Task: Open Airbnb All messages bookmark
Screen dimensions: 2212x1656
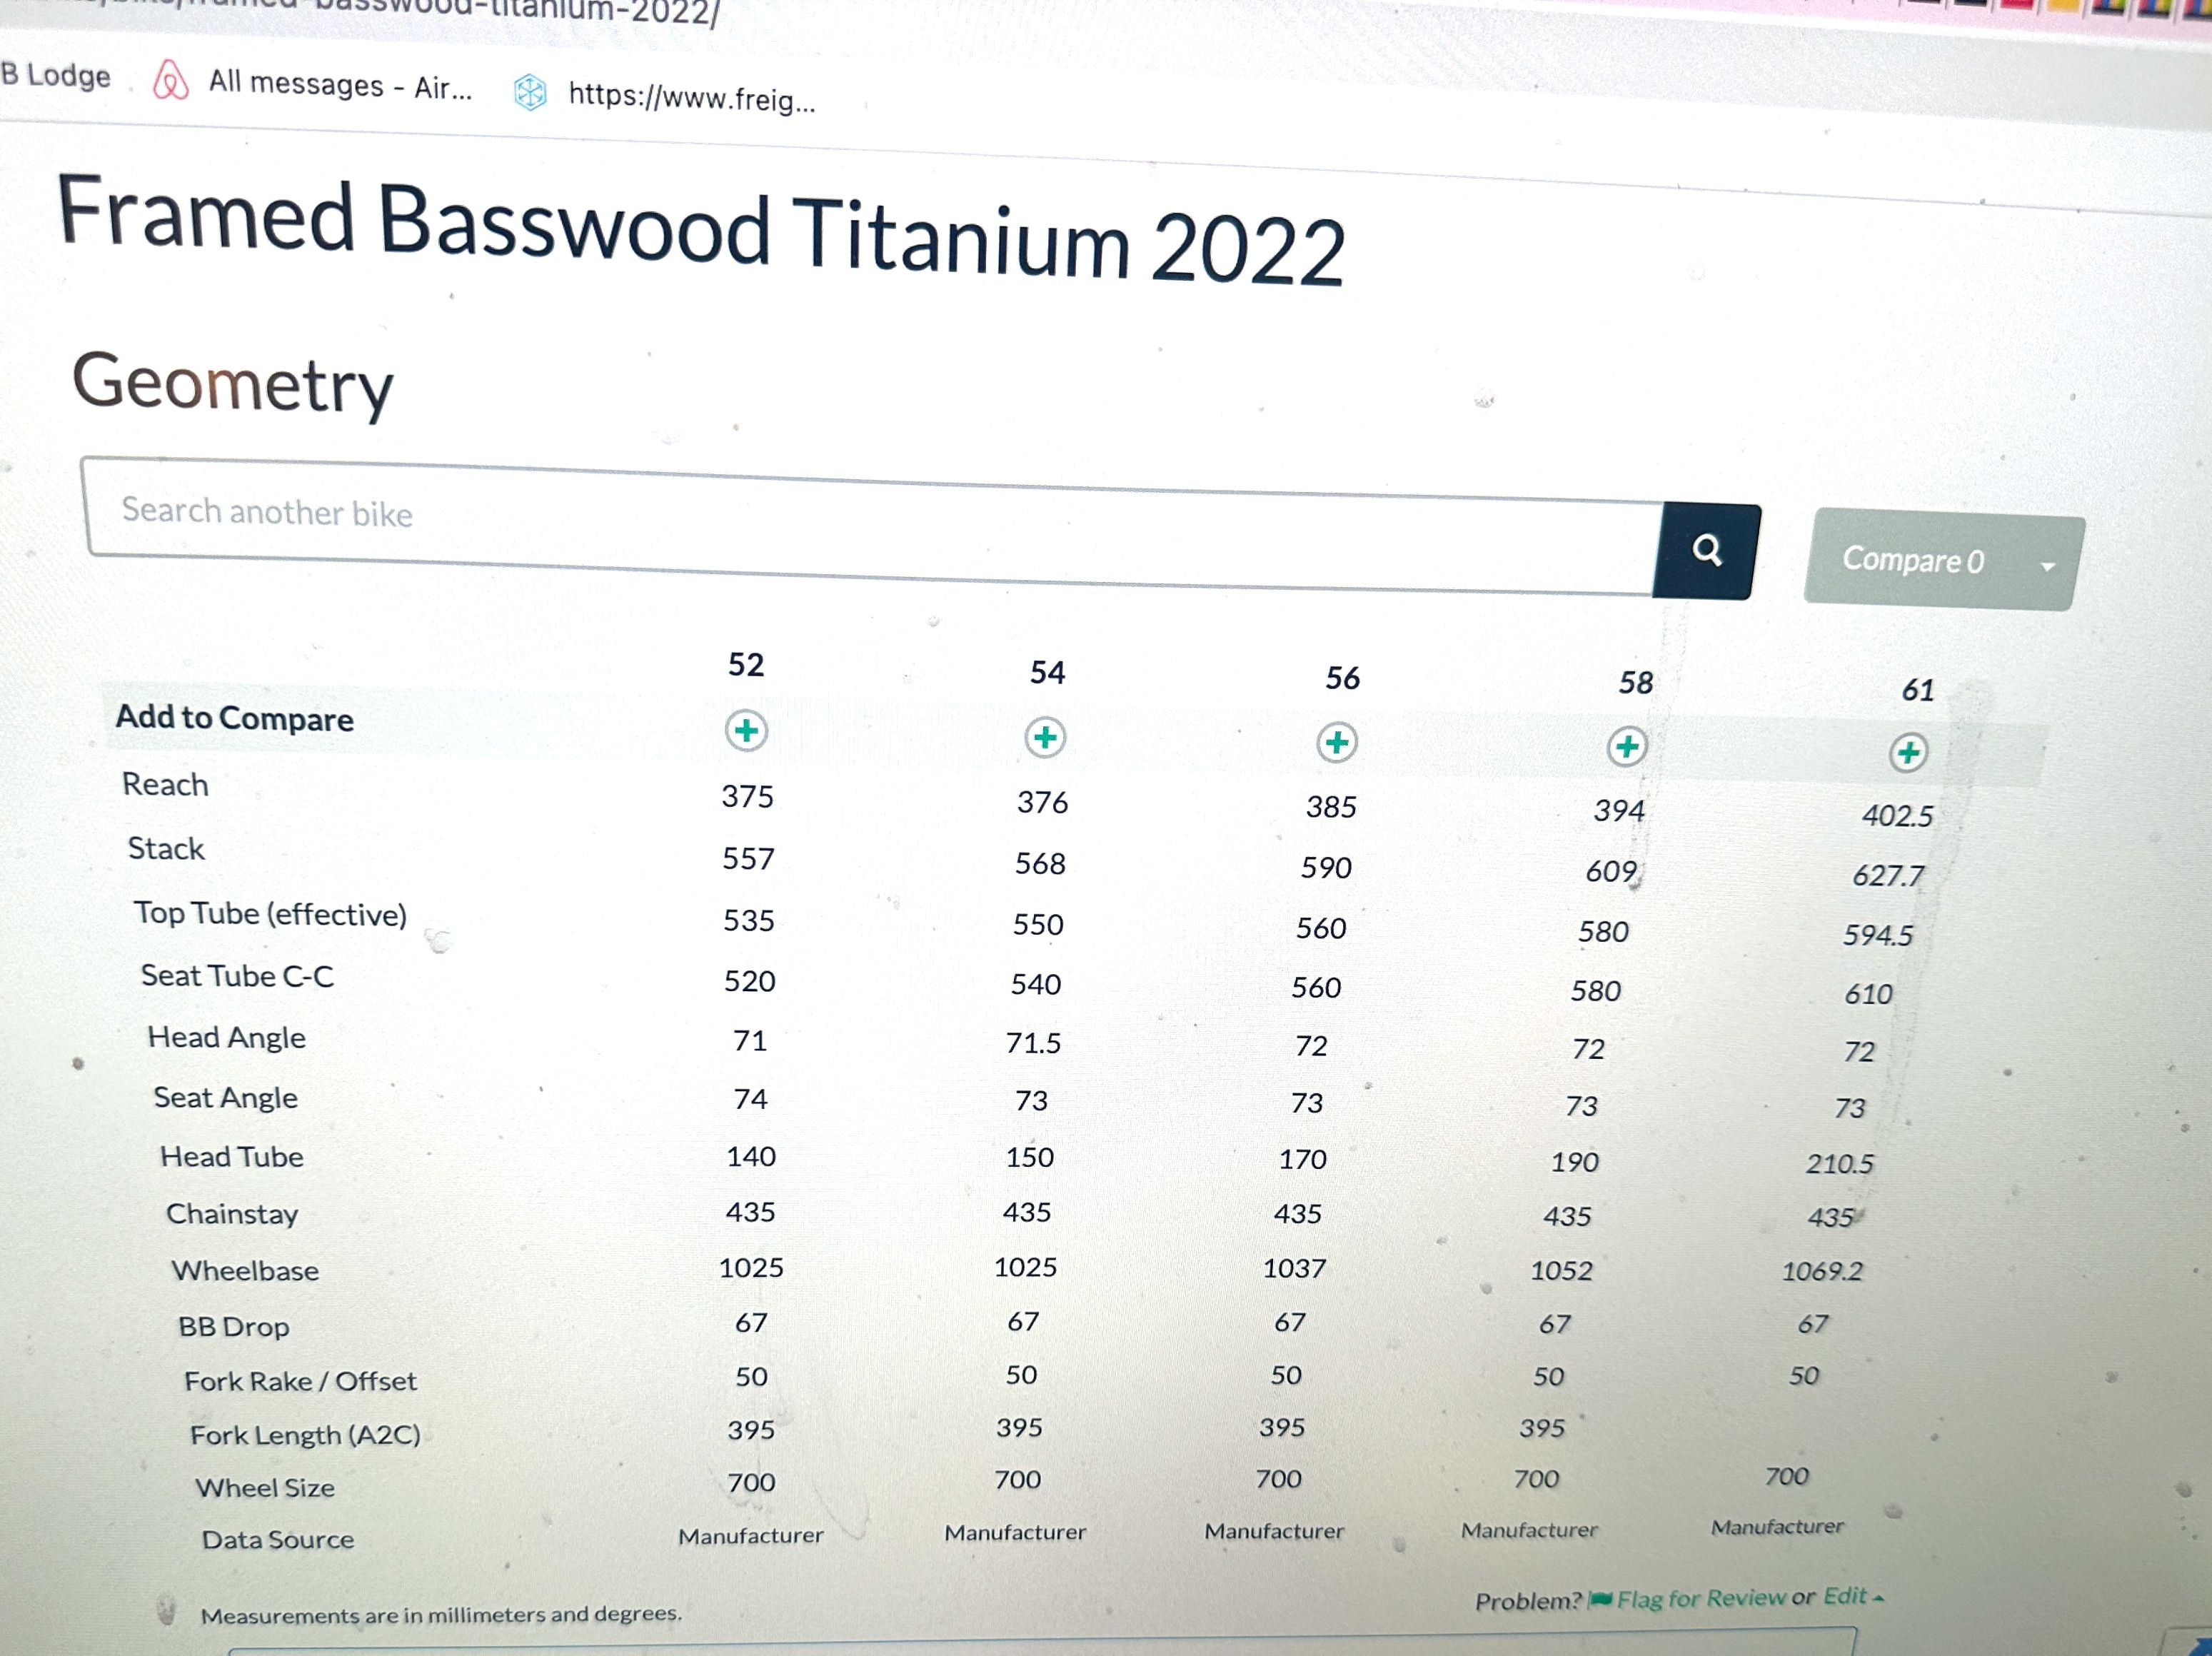Action: pos(312,84)
